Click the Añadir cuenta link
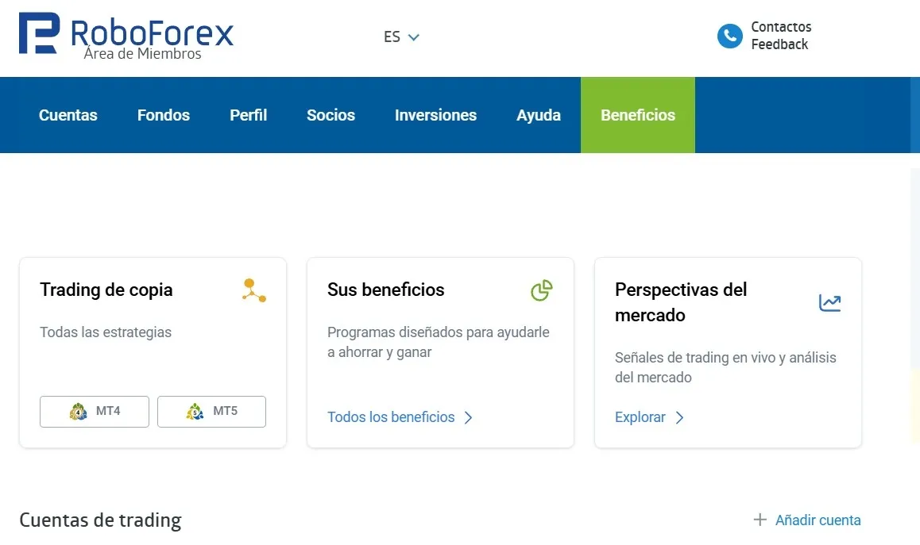Screen dimensions: 920x545 click(x=818, y=520)
